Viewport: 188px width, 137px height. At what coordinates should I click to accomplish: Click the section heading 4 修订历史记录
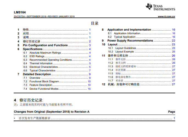(x=28, y=100)
